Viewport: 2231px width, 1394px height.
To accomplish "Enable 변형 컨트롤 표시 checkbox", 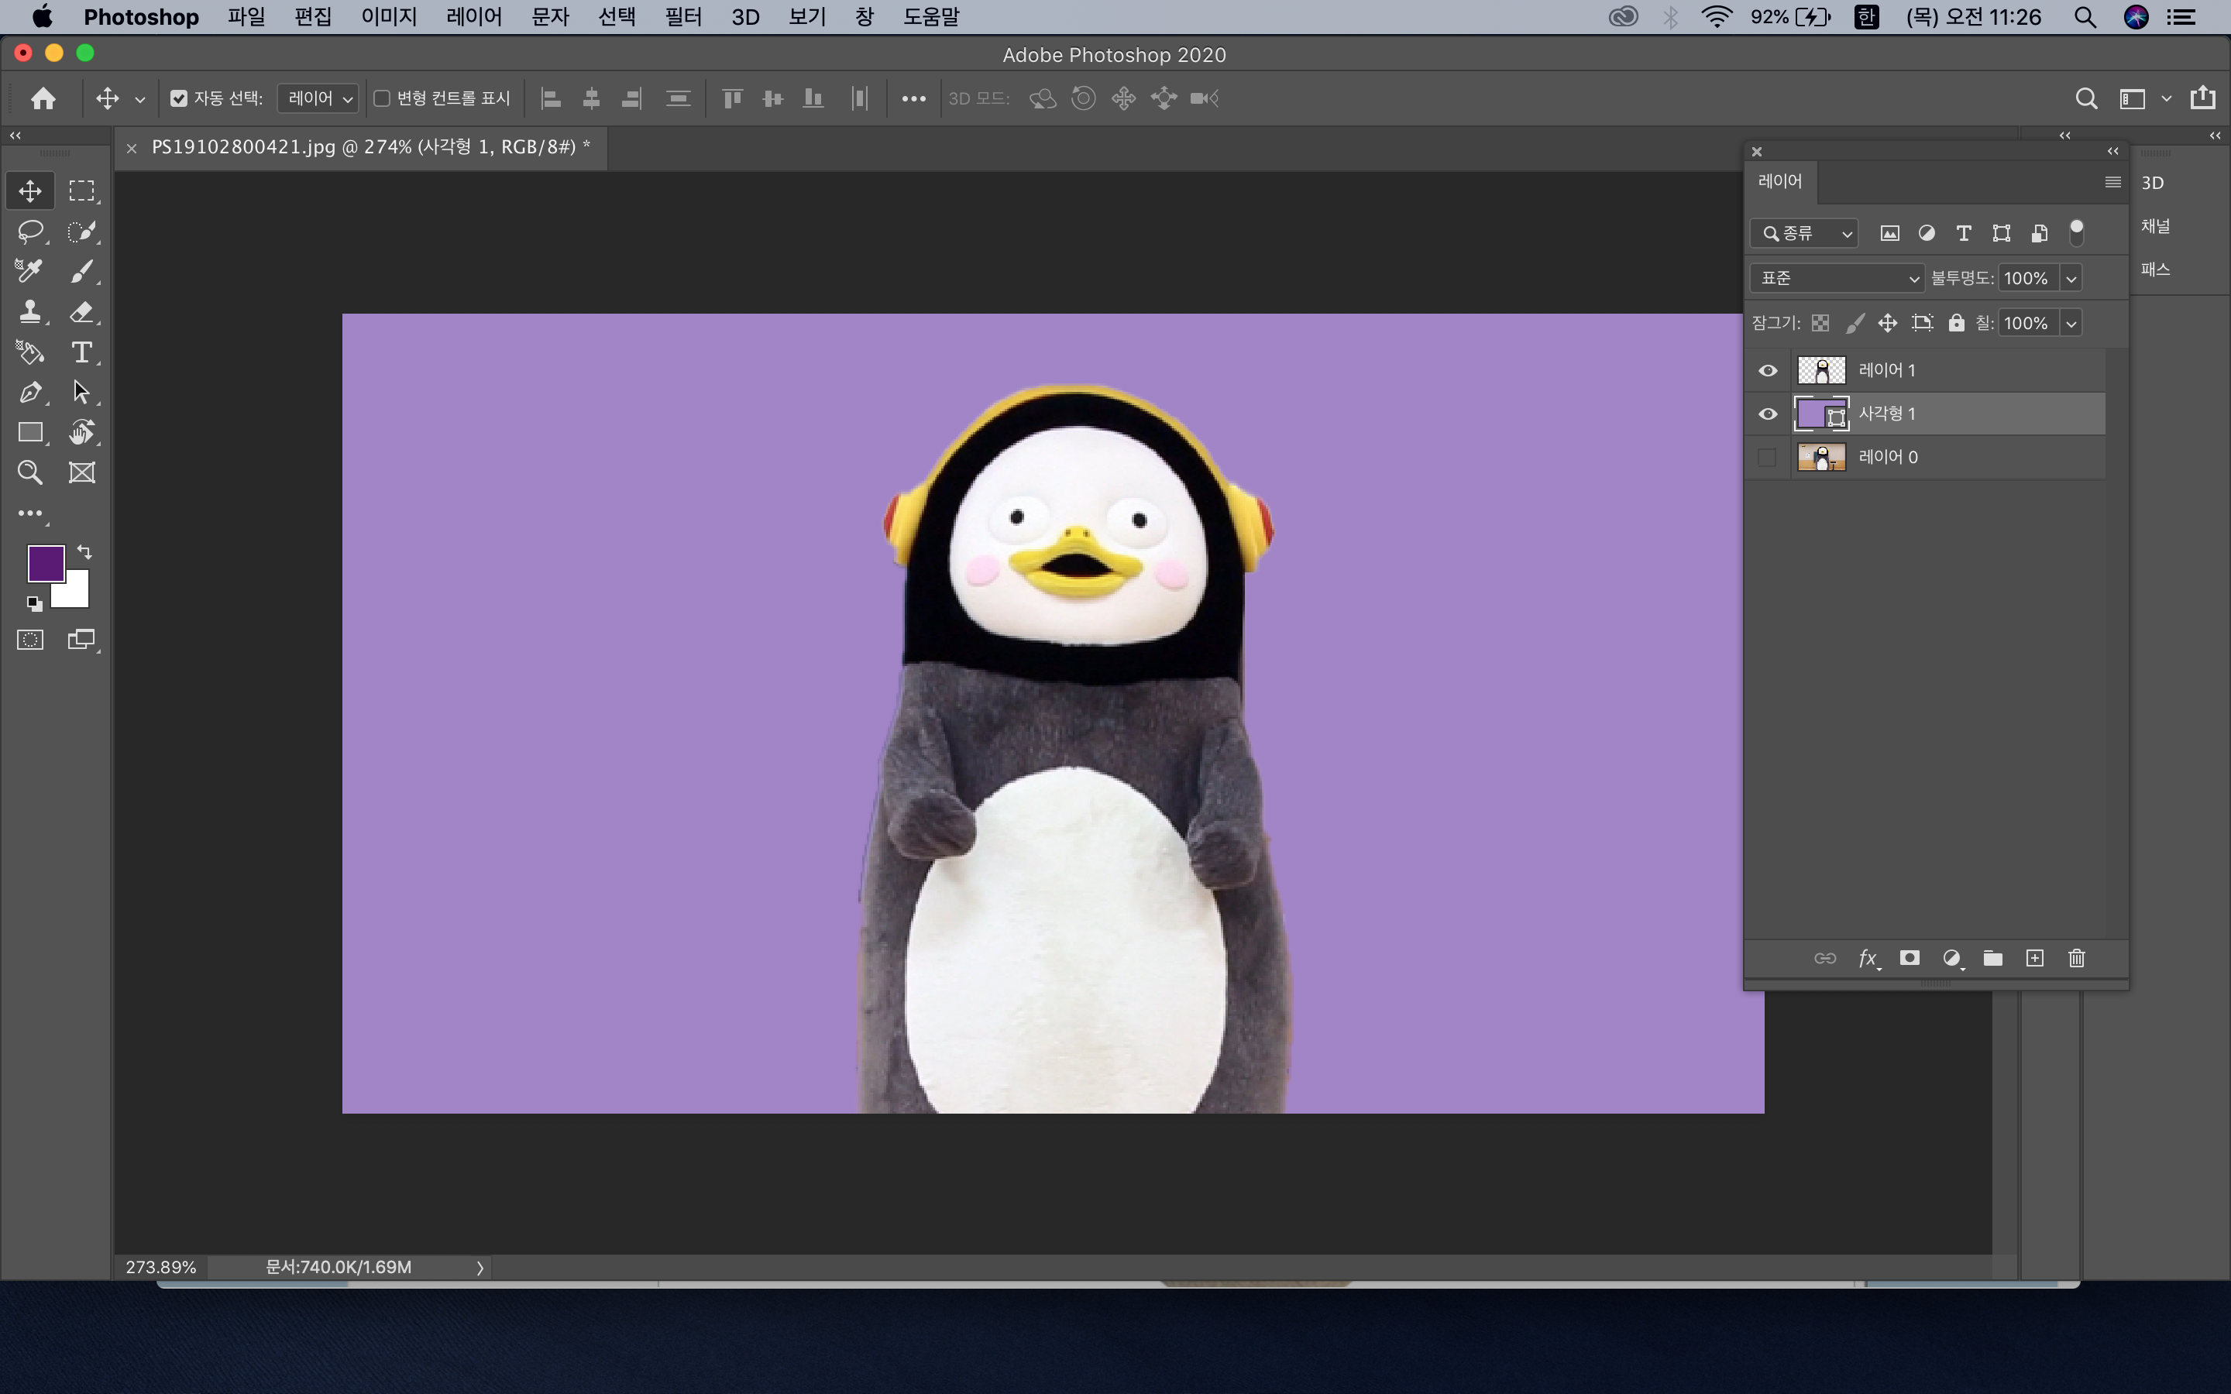I will [382, 98].
